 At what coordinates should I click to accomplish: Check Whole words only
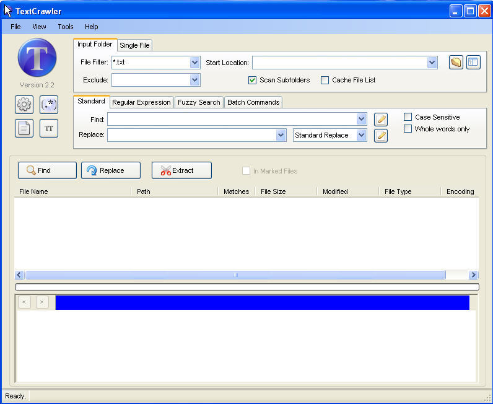coord(408,129)
